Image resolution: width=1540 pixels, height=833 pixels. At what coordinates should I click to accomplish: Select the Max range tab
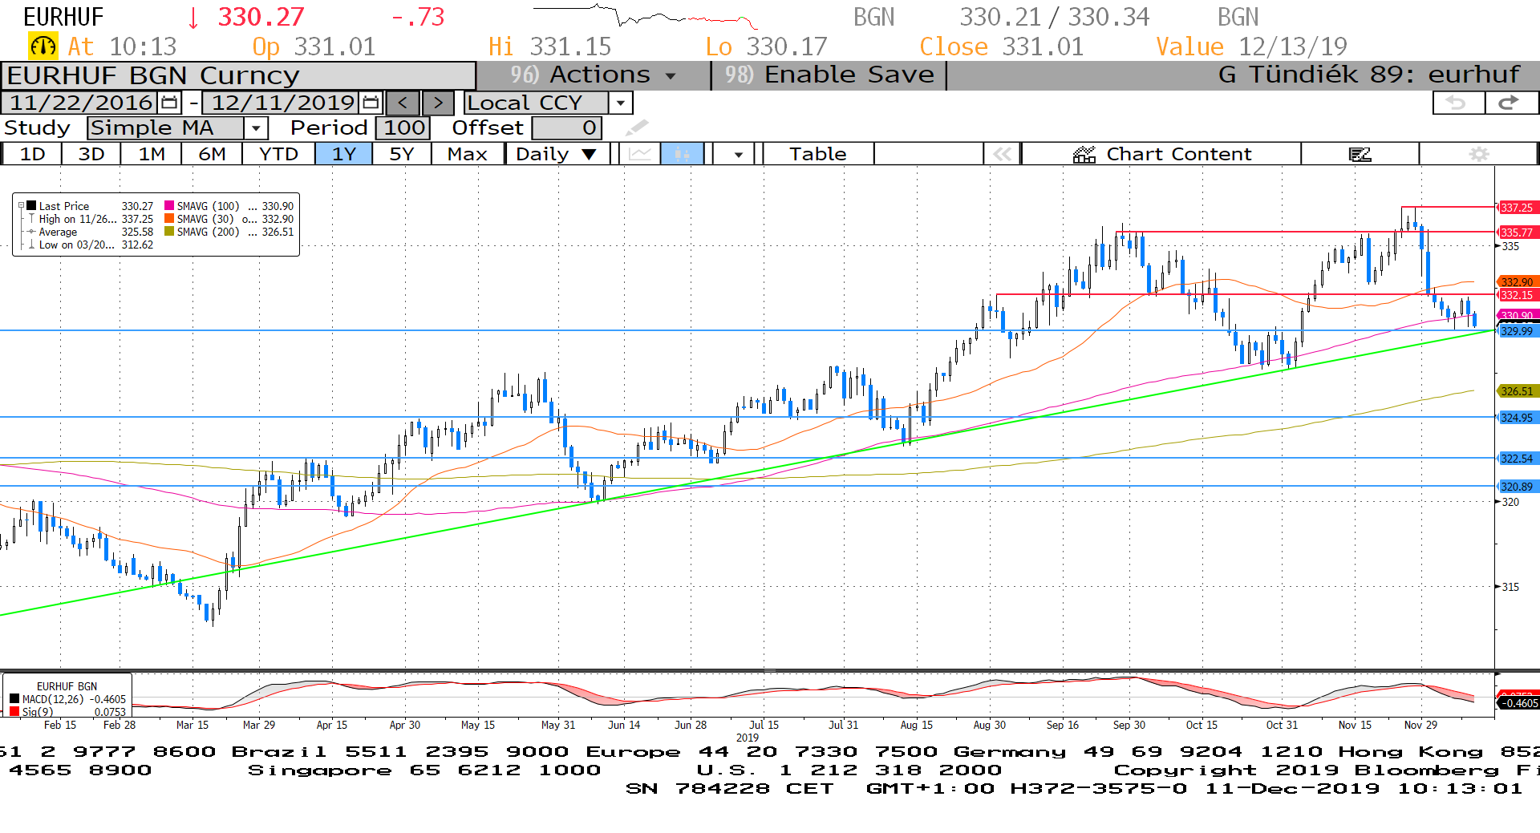pos(468,154)
